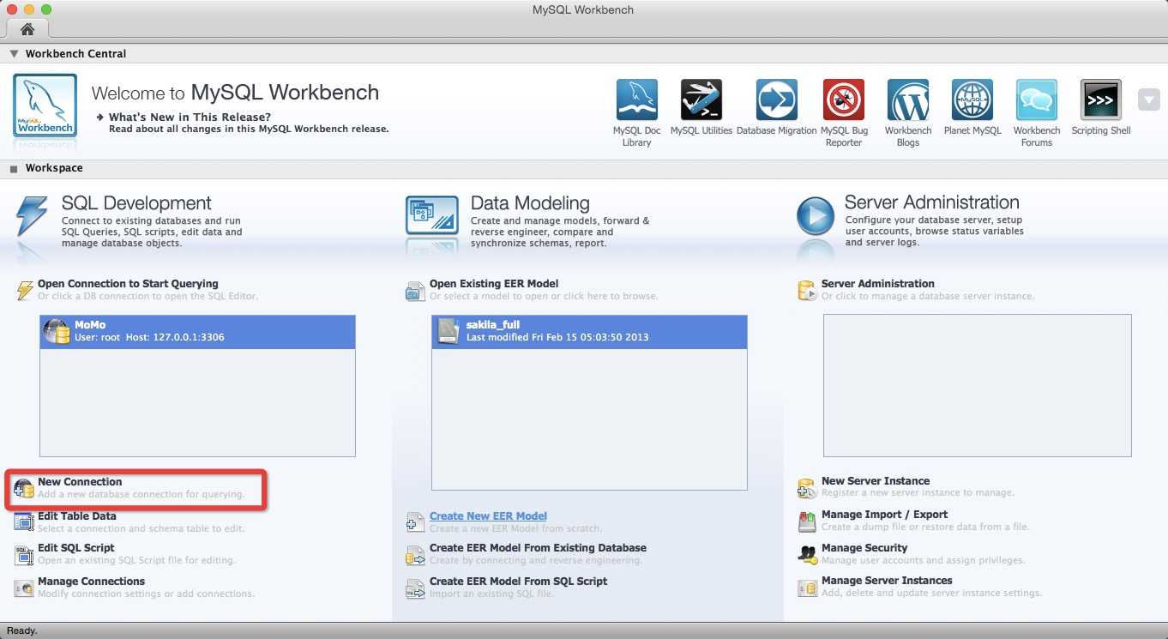This screenshot has width=1168, height=639.
Task: Click the SQL Development lightning icon
Action: click(x=32, y=215)
